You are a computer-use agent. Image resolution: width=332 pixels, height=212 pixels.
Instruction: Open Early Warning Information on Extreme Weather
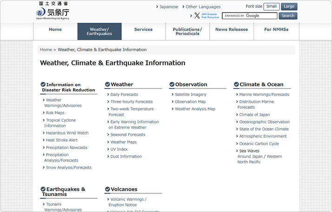coord(133,125)
